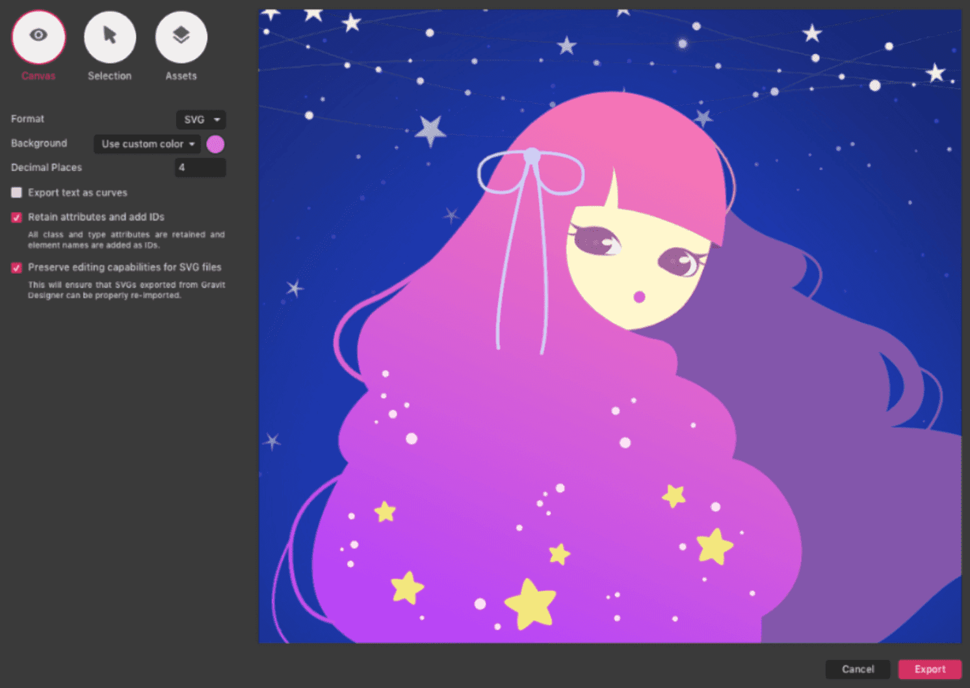Click the Decimal Places input field
This screenshot has height=688, width=970.
pyautogui.click(x=200, y=168)
